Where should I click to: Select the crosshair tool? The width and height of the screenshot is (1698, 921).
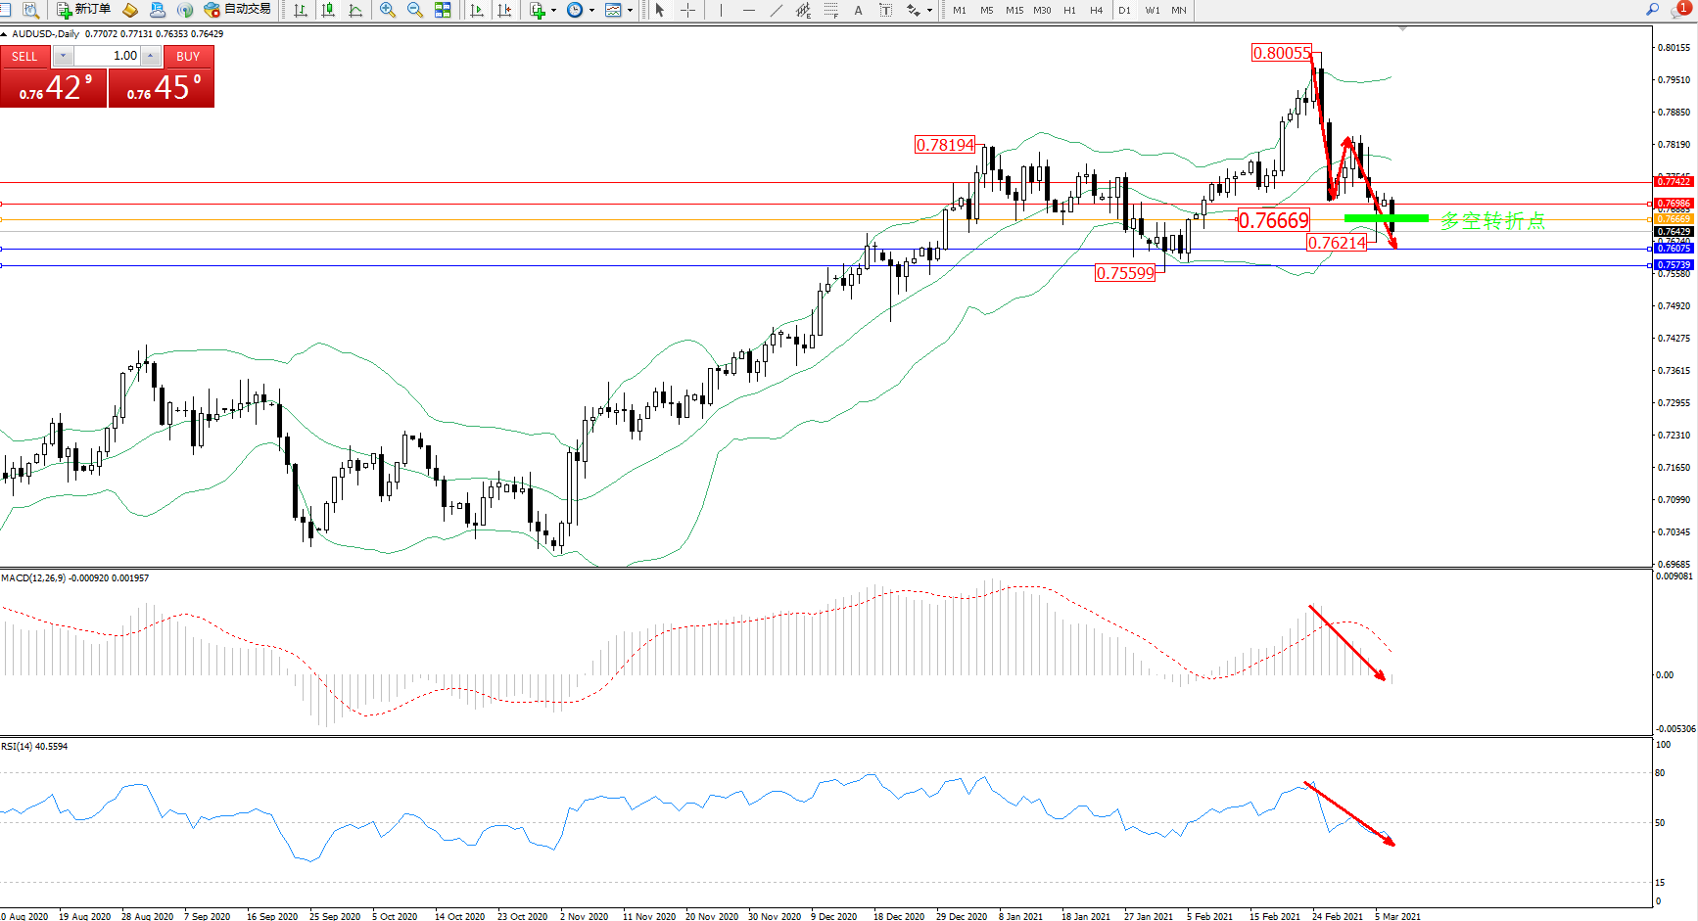pyautogui.click(x=688, y=10)
